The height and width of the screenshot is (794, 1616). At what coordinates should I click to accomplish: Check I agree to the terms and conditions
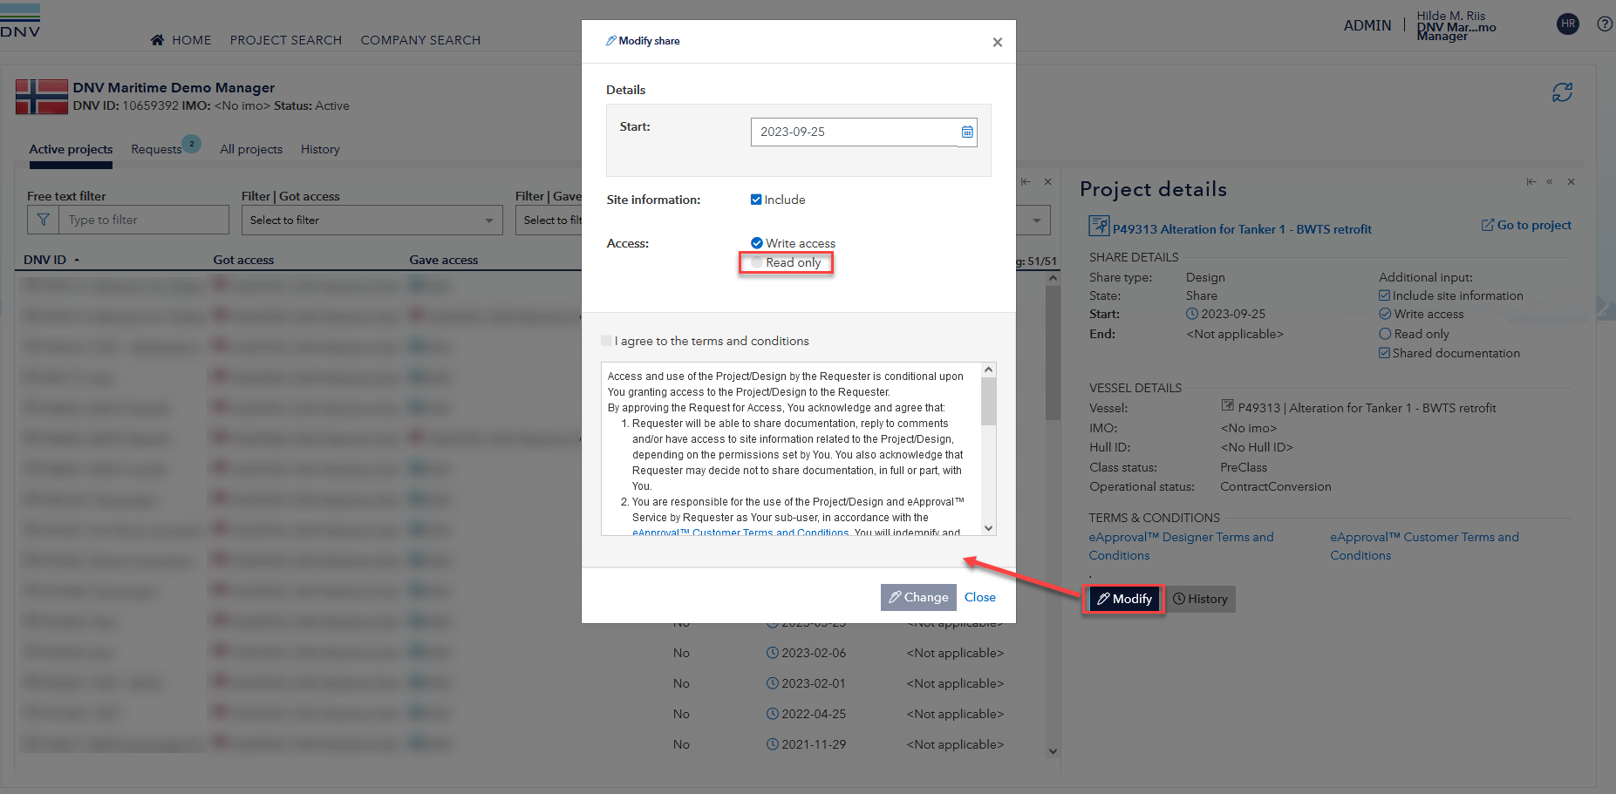pyautogui.click(x=607, y=341)
